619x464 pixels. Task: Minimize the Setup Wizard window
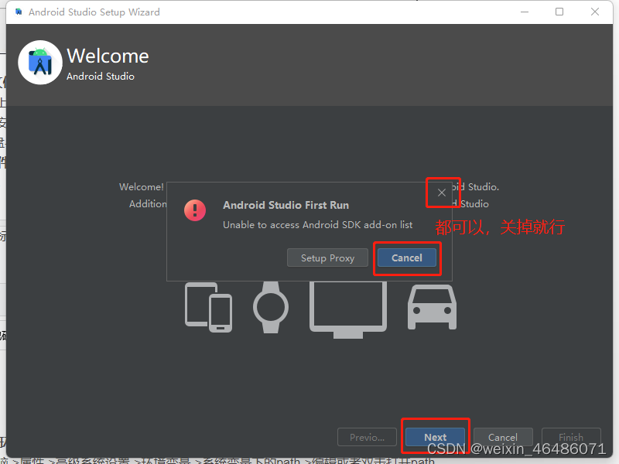[525, 12]
